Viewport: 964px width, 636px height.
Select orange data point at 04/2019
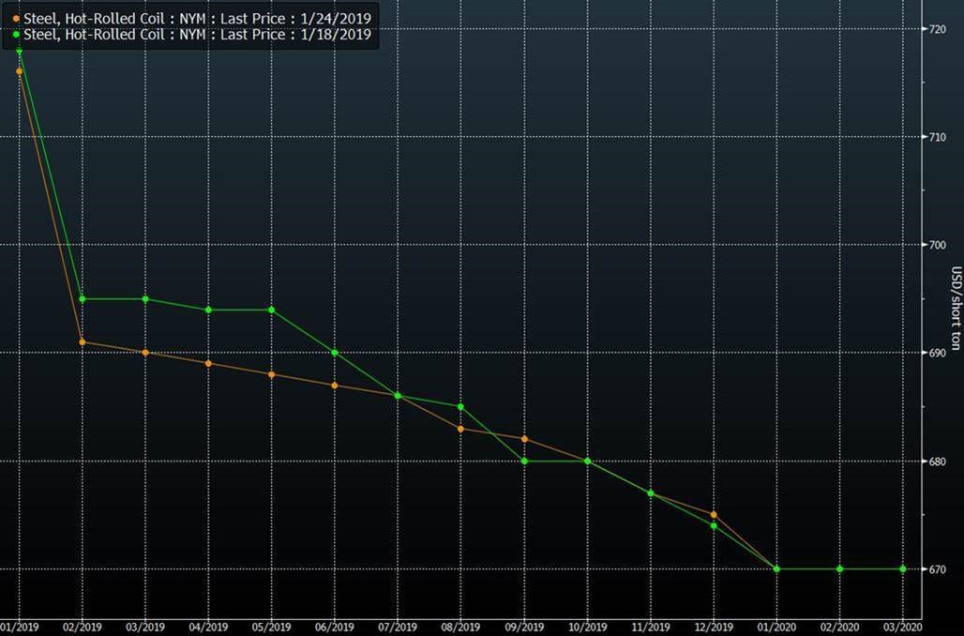point(208,363)
